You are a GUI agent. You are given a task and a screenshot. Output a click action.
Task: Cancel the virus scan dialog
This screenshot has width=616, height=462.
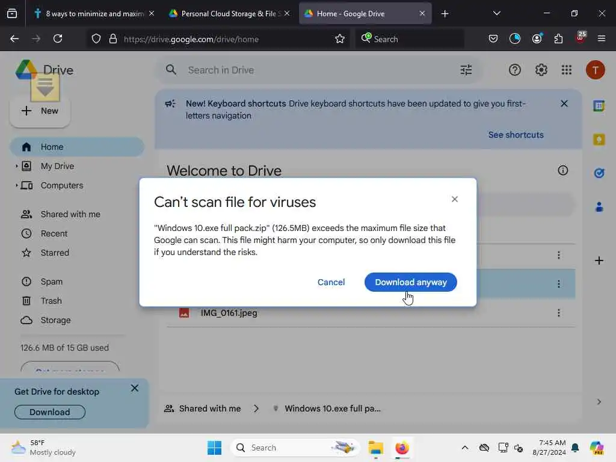coord(331,282)
